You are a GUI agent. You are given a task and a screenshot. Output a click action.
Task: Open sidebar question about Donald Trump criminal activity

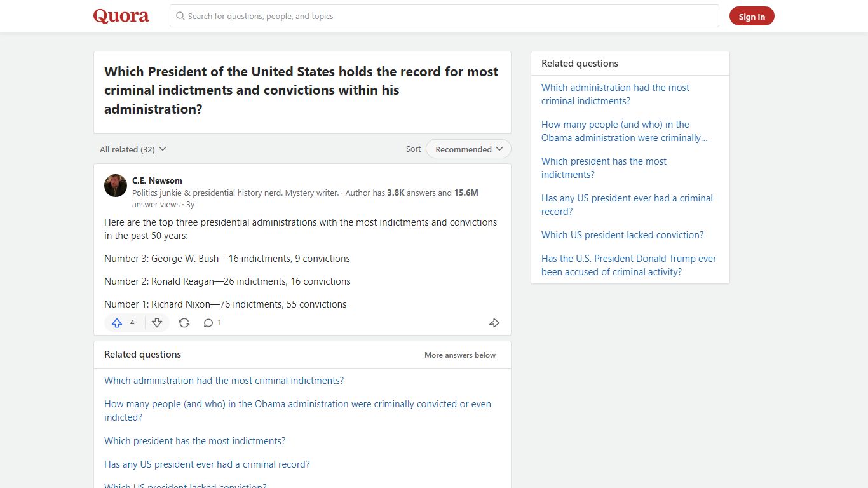[628, 265]
